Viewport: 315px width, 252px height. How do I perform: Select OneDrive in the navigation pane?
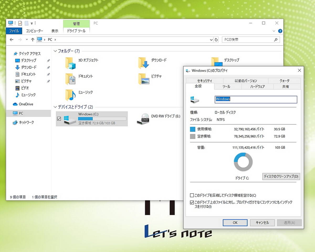(x=23, y=104)
